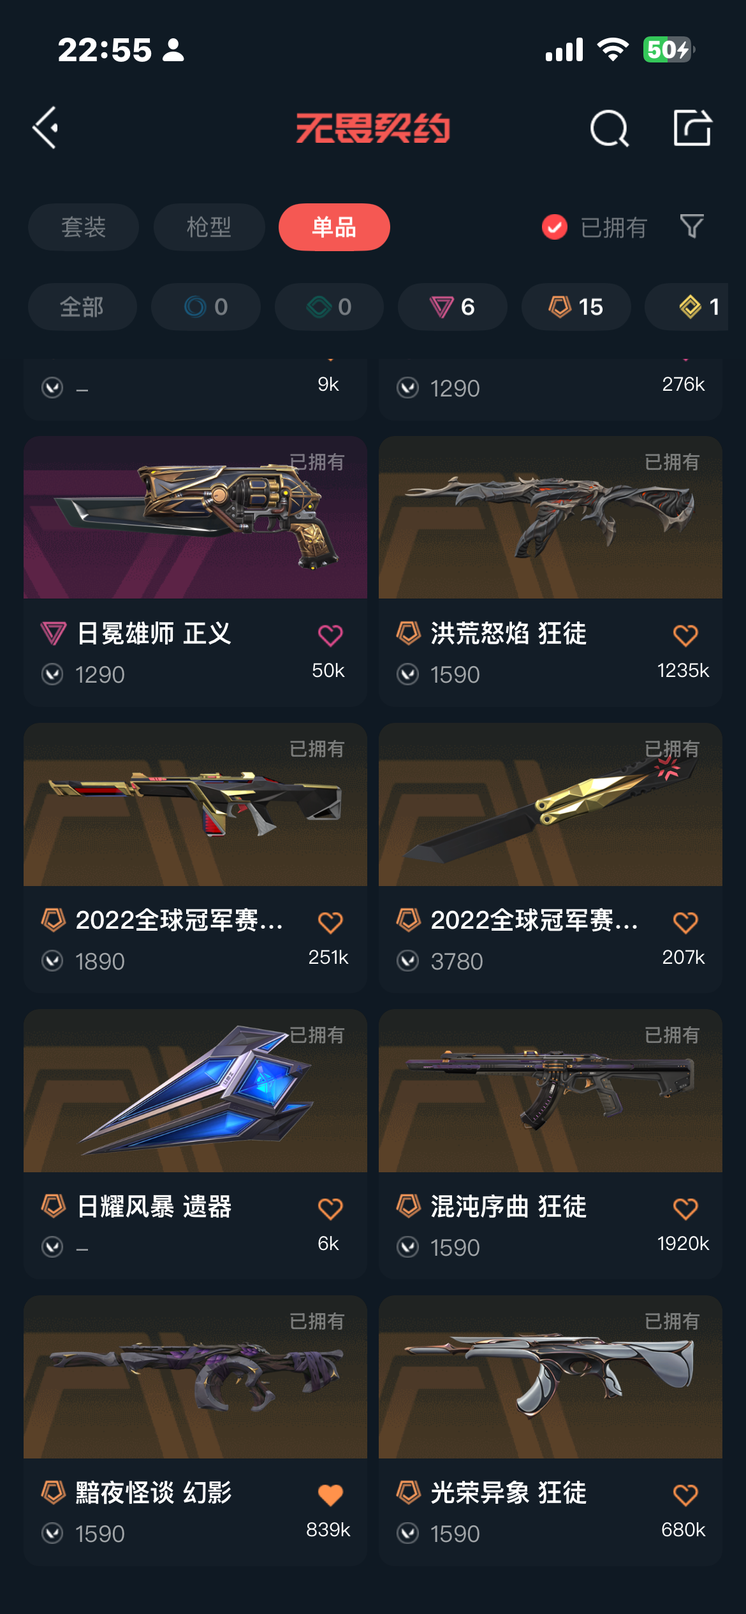Toggle the 已拥有 owned checkbox
The image size is (746, 1614).
coord(555,227)
